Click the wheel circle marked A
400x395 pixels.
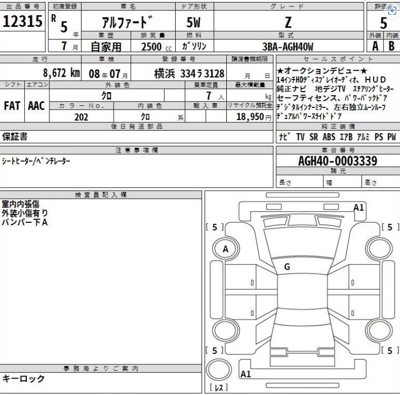[226, 249]
